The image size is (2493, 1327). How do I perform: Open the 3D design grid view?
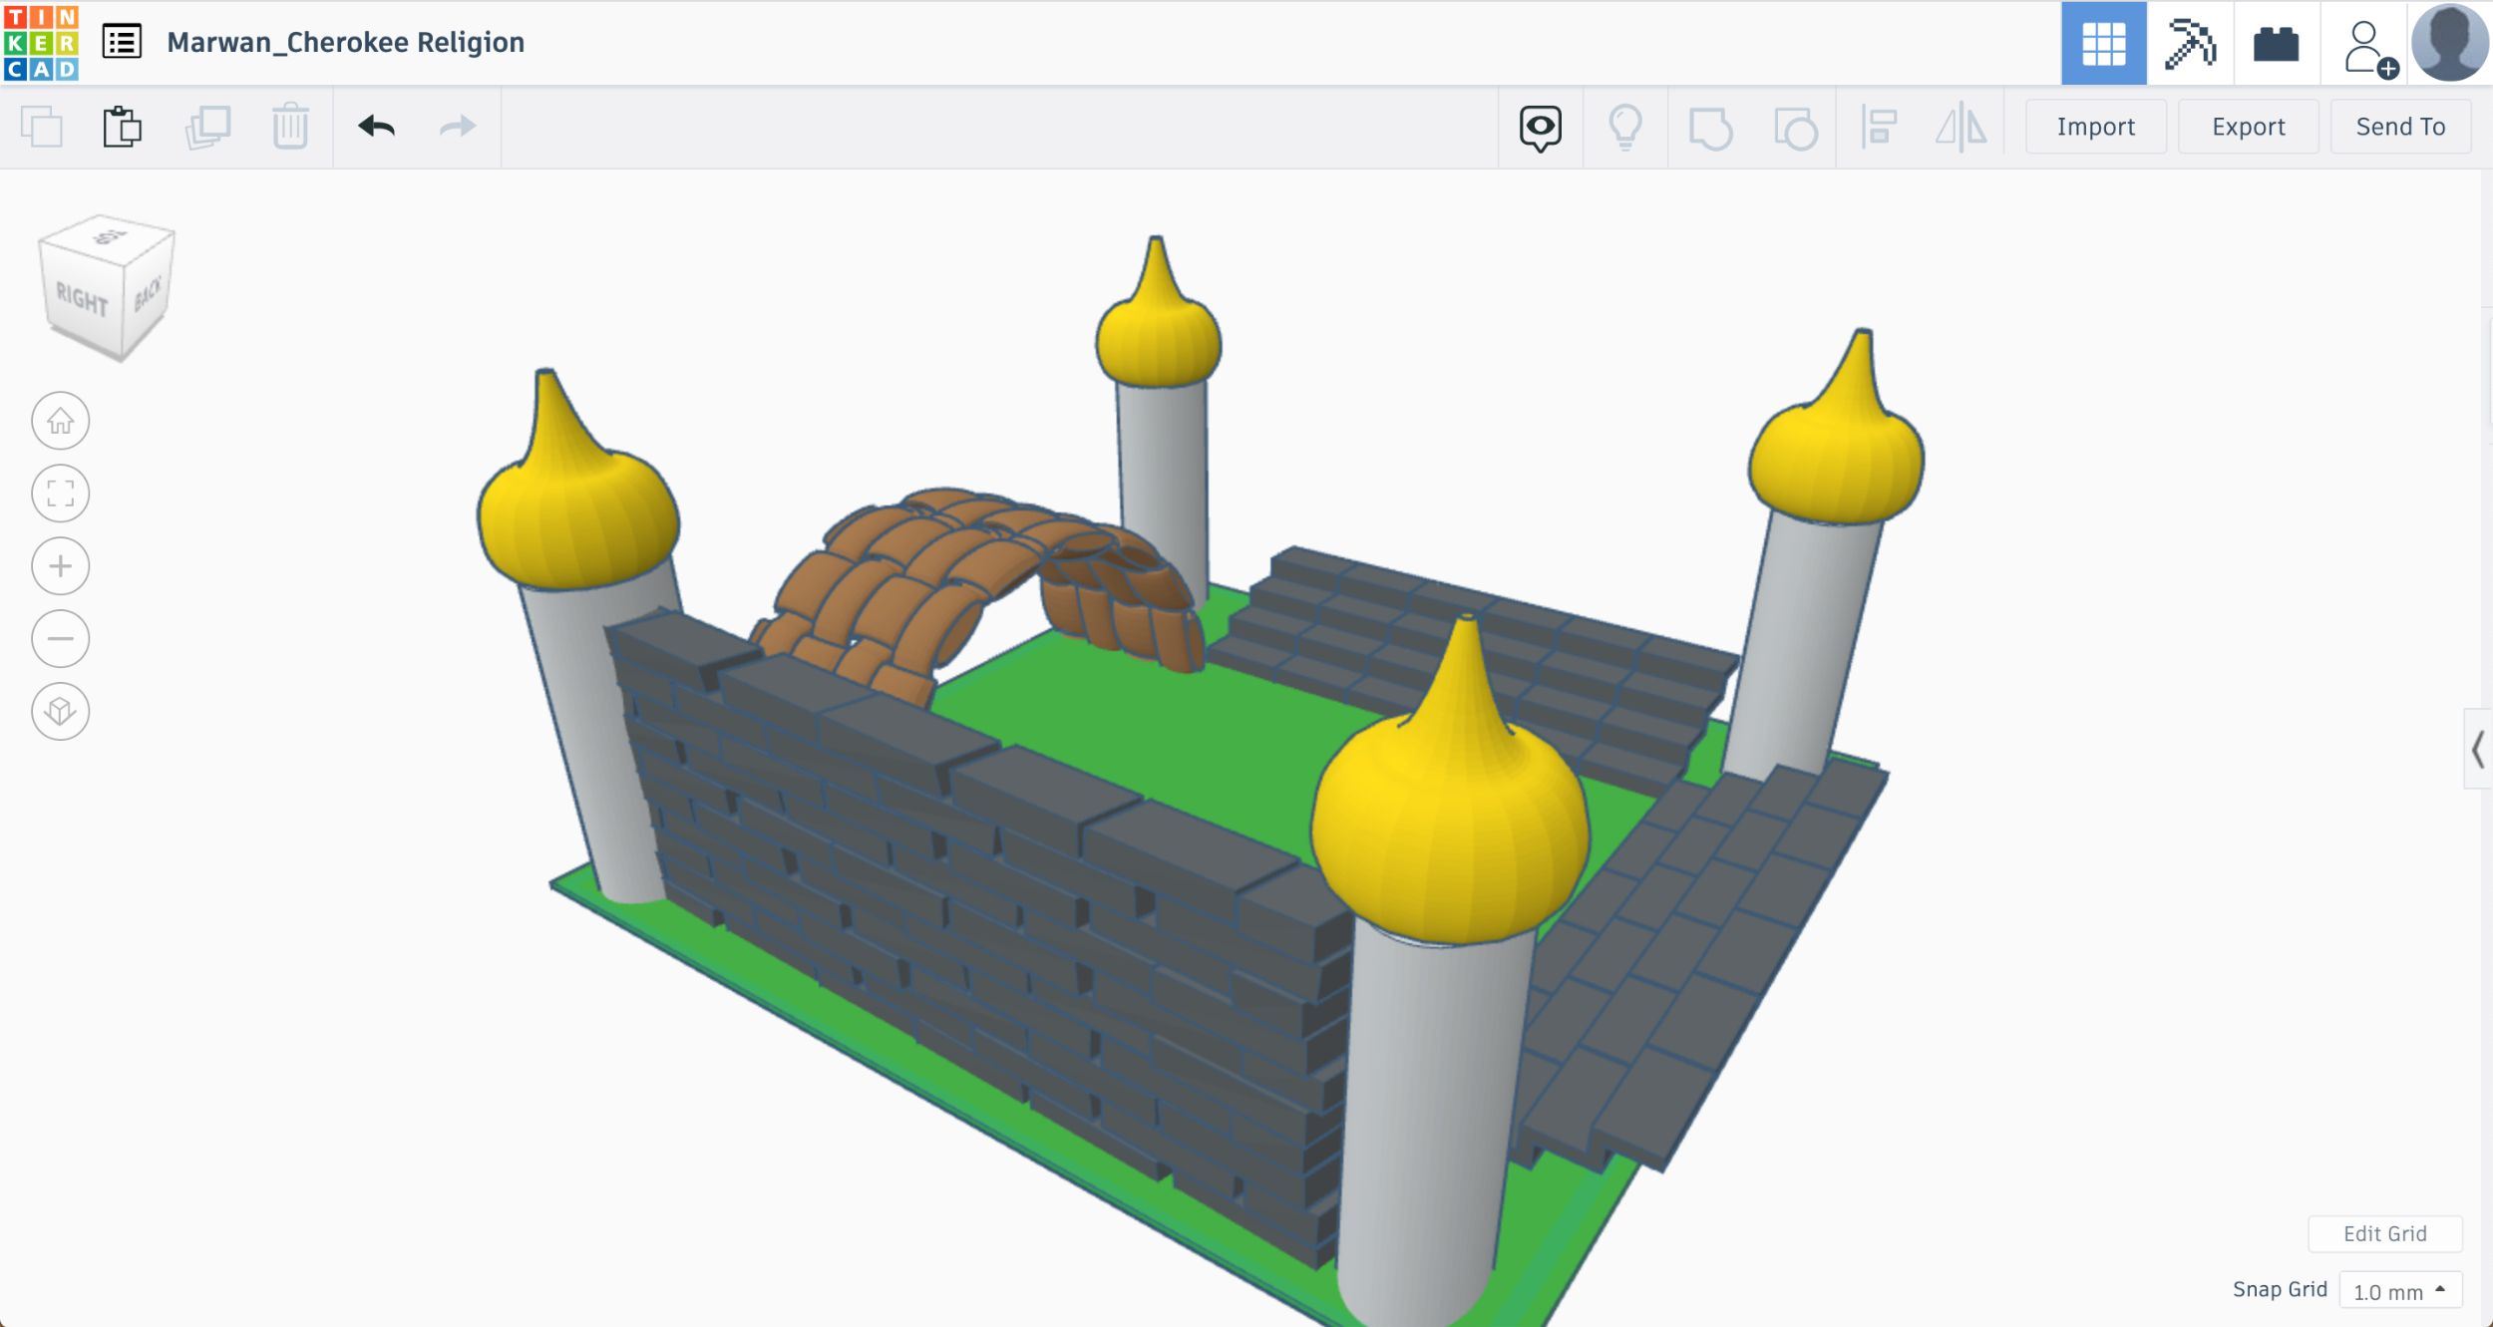click(2103, 44)
